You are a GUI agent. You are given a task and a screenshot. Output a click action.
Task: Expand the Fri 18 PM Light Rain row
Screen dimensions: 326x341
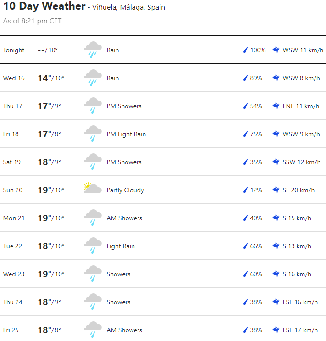163,134
